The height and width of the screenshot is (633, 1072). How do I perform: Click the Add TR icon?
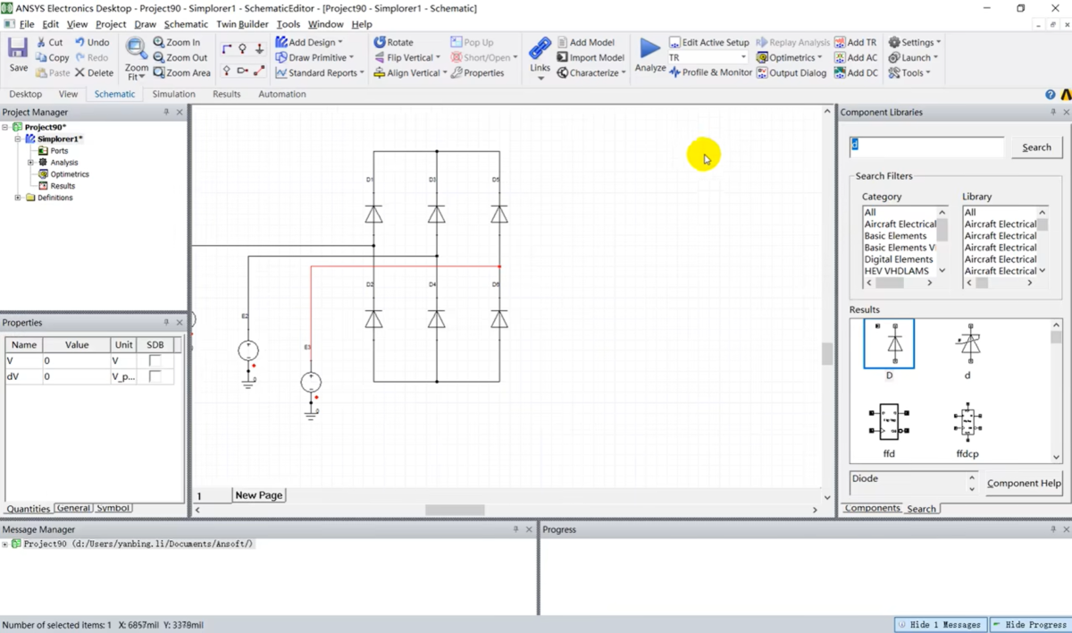point(841,42)
